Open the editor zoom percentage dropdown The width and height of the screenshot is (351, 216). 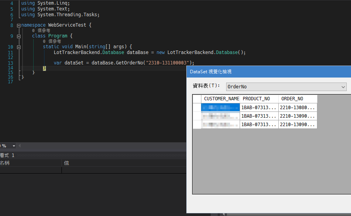(14, 146)
